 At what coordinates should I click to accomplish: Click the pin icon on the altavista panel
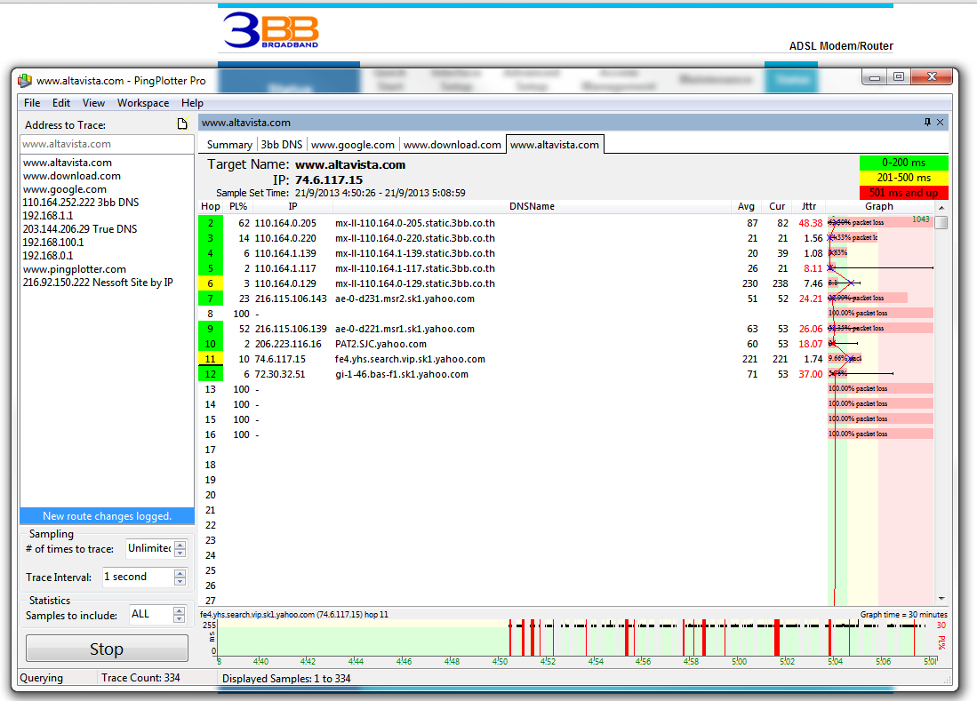pos(927,123)
